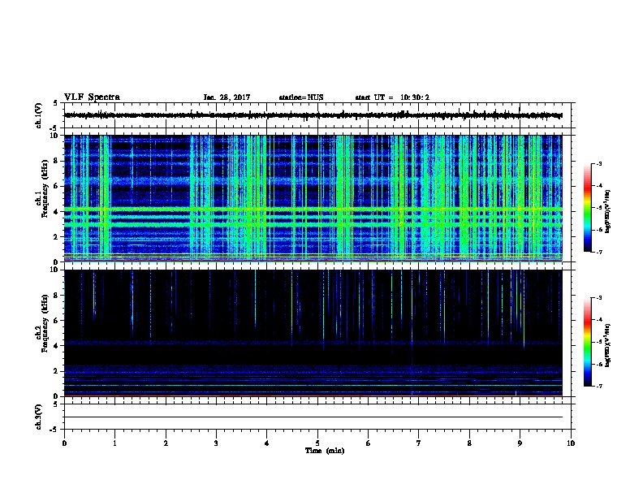Click the time axis tick label '7'
643x497 pixels.
tap(419, 443)
